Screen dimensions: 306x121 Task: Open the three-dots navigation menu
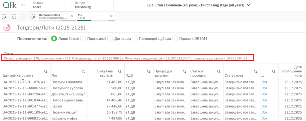(22, 5)
